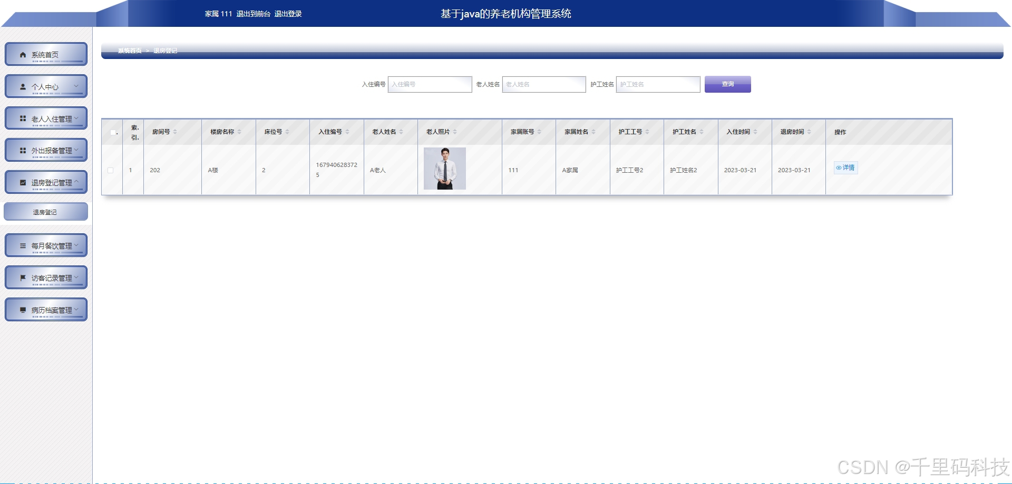Open 病历档案管理 in sidebar

tap(46, 310)
